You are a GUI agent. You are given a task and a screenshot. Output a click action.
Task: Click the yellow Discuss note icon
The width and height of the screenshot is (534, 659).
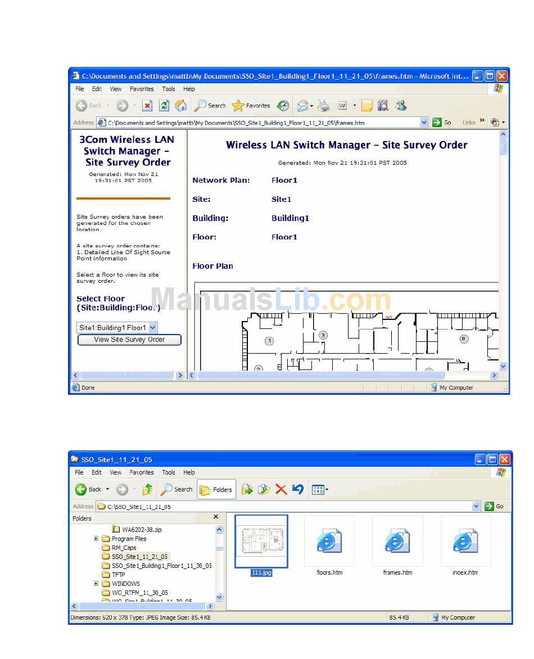367,106
